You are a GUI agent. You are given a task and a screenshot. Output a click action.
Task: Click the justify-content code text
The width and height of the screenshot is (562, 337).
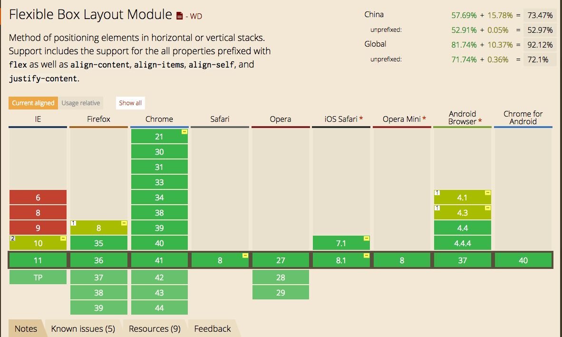[43, 79]
